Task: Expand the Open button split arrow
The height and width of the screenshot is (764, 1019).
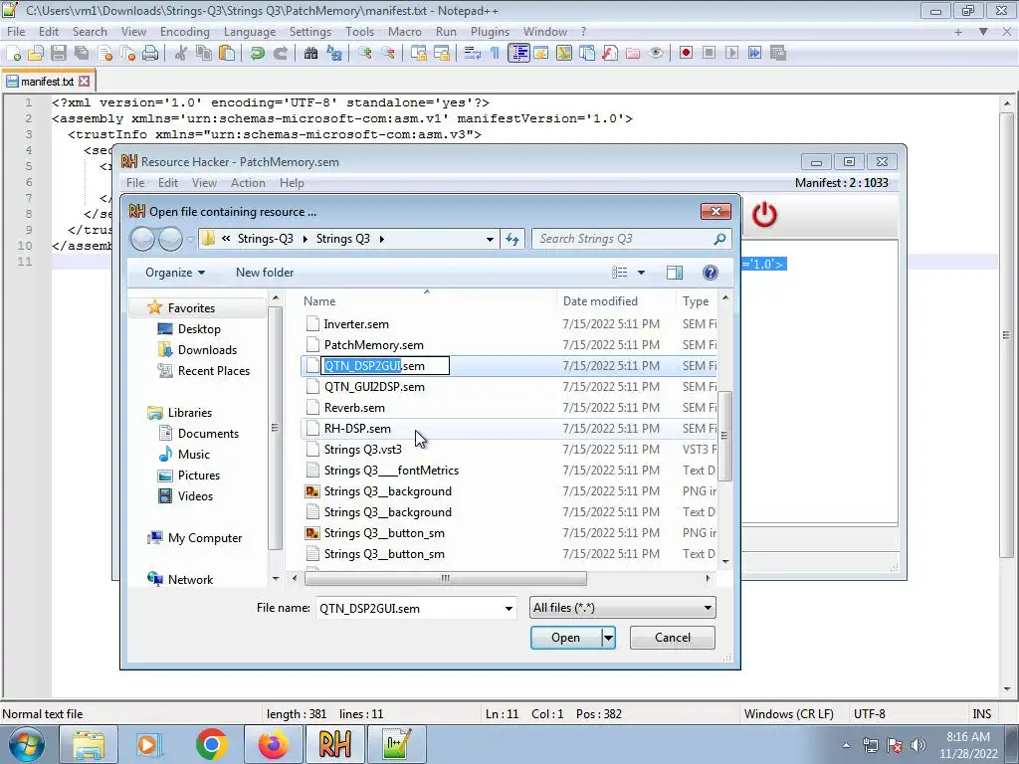Action: pyautogui.click(x=608, y=638)
